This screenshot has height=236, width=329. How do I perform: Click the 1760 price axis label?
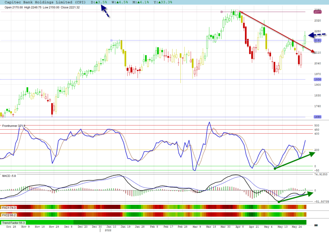point(317,106)
